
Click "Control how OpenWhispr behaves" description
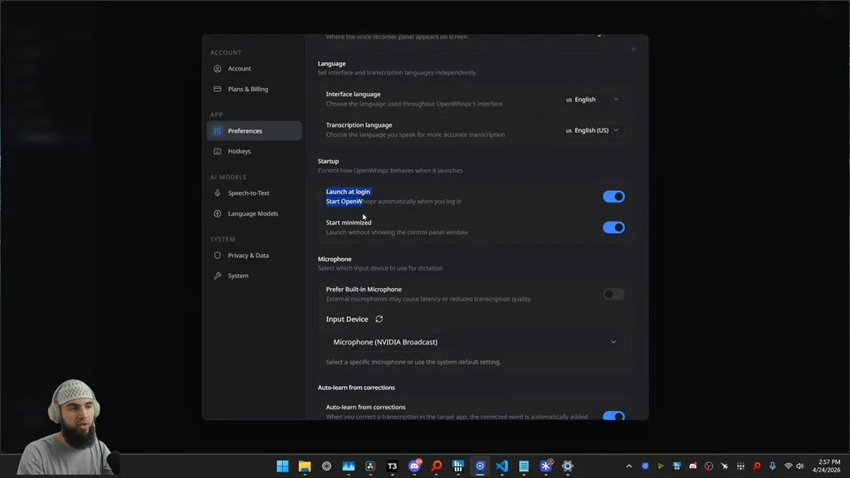point(390,171)
